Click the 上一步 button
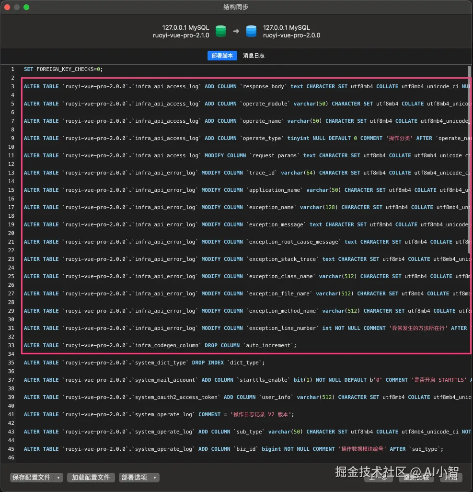This screenshot has height=492, width=473. point(378,477)
